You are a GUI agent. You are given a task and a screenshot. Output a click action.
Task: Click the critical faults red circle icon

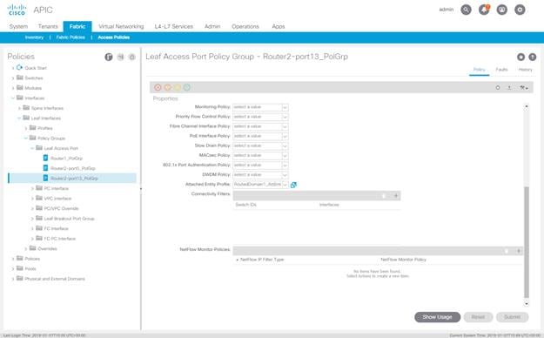tap(158, 87)
